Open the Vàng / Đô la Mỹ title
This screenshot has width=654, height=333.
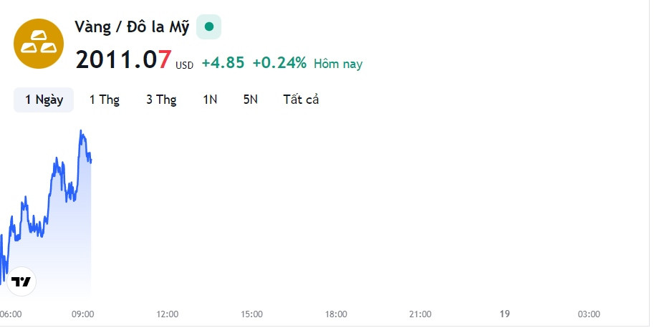click(x=132, y=27)
